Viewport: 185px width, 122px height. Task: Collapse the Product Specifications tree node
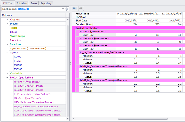click(7, 77)
